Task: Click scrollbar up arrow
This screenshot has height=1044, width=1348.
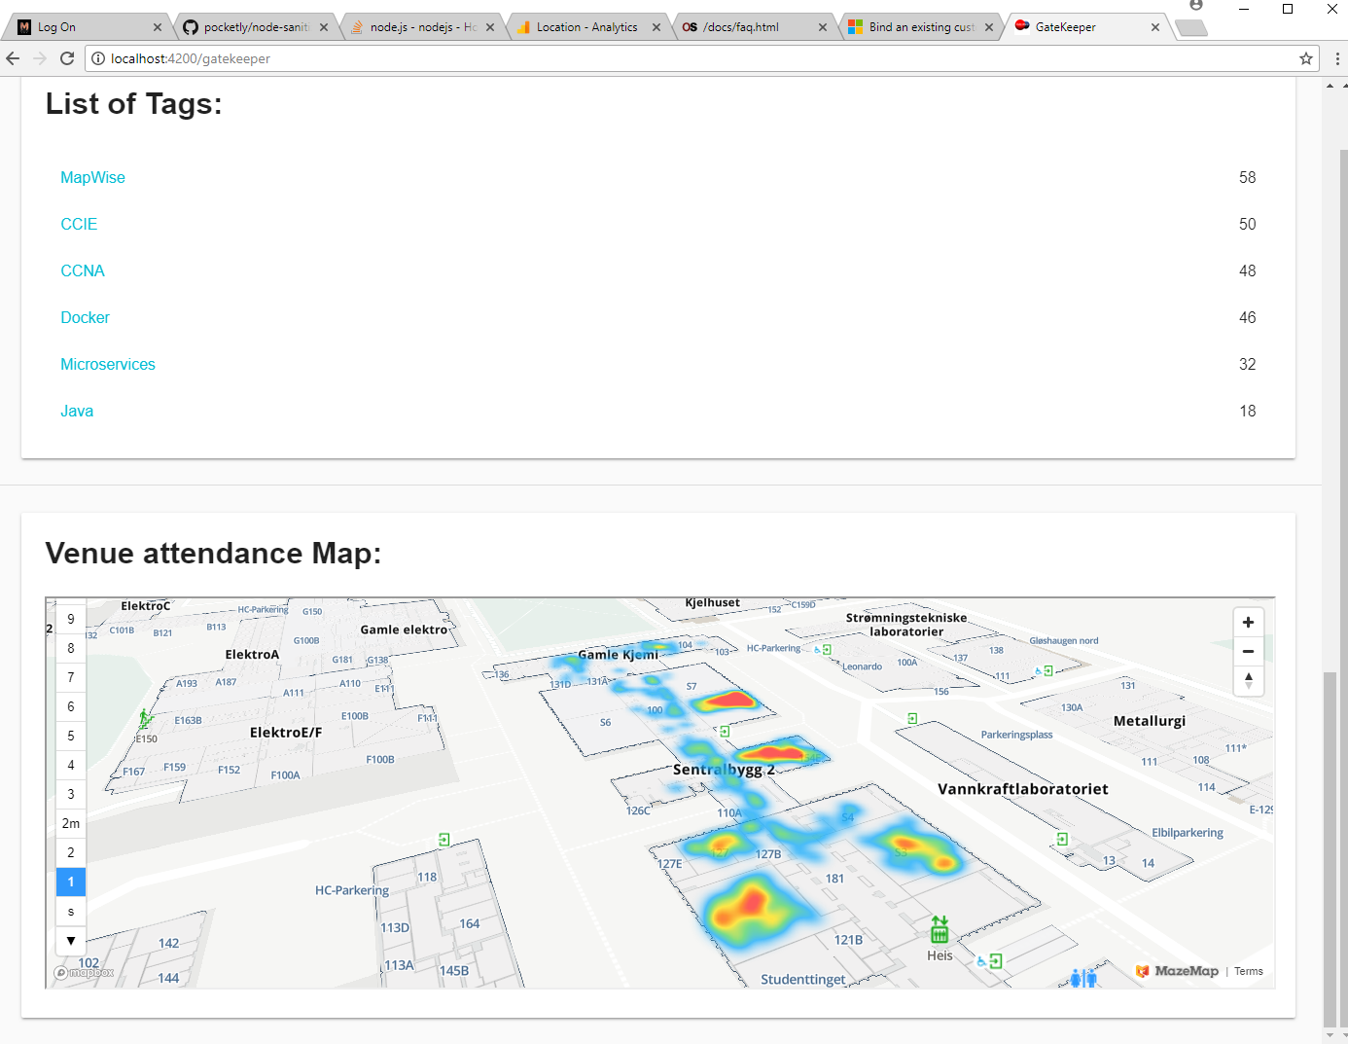Action: (1330, 86)
